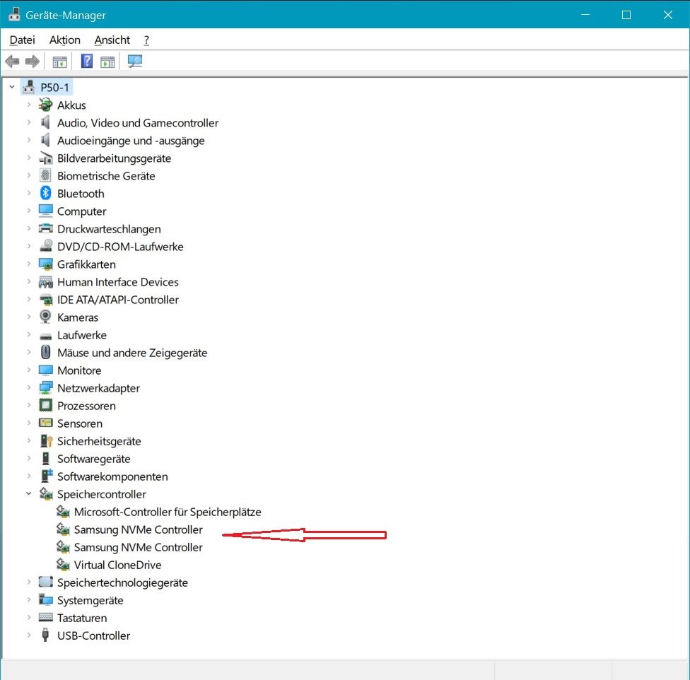The width and height of the screenshot is (690, 680).
Task: Select the Kameras label
Action: (78, 317)
